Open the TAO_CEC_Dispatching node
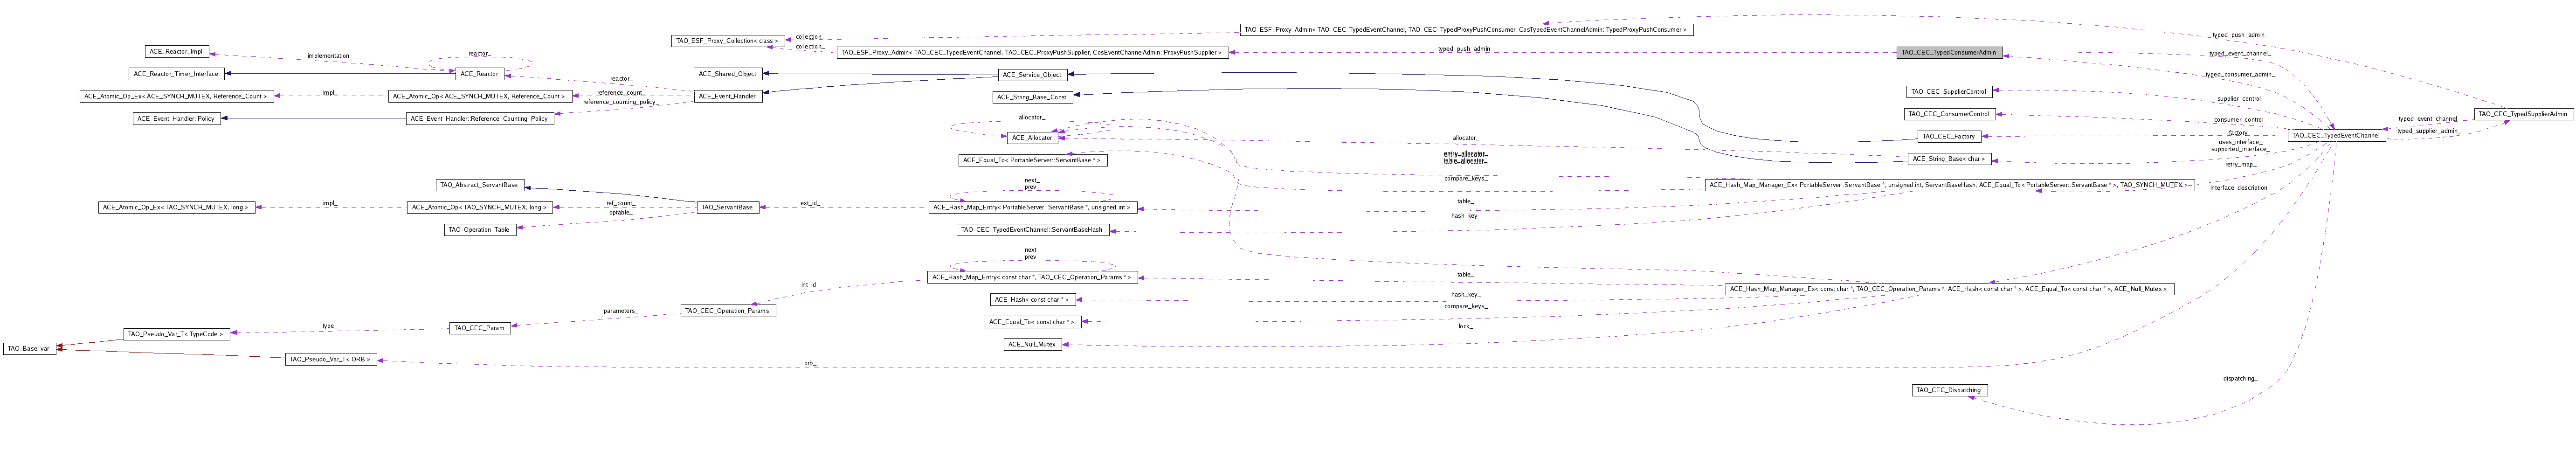Viewport: 2576px width, 457px height. coord(1948,390)
